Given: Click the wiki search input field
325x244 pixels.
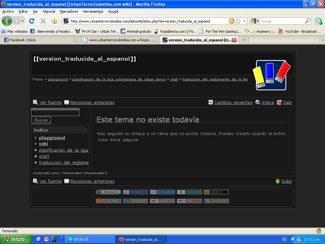Looking at the screenshot, I should tap(55, 112).
